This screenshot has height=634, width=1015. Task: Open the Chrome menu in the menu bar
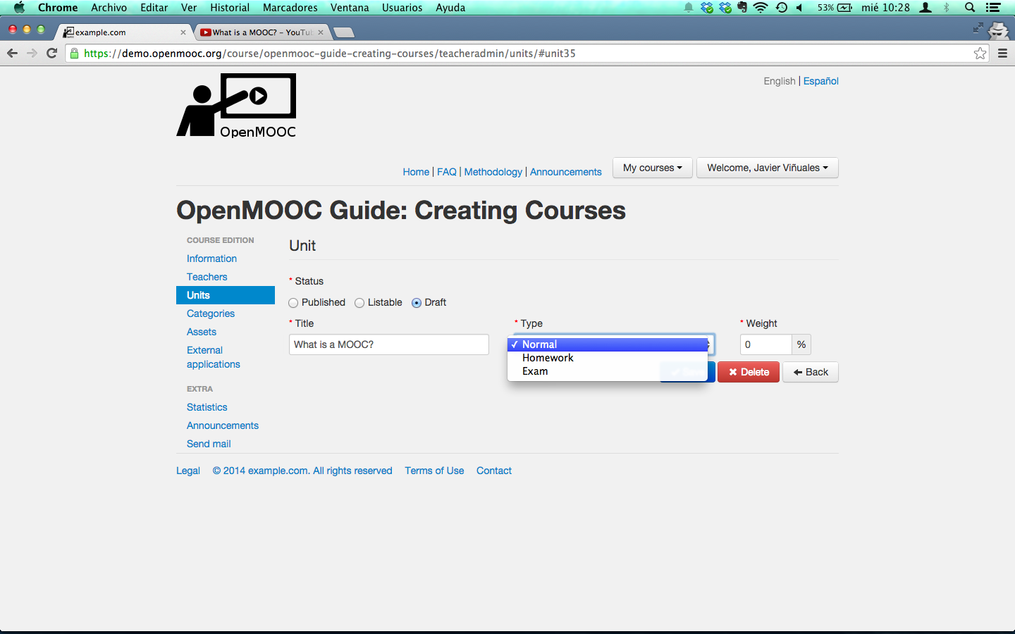(x=58, y=8)
